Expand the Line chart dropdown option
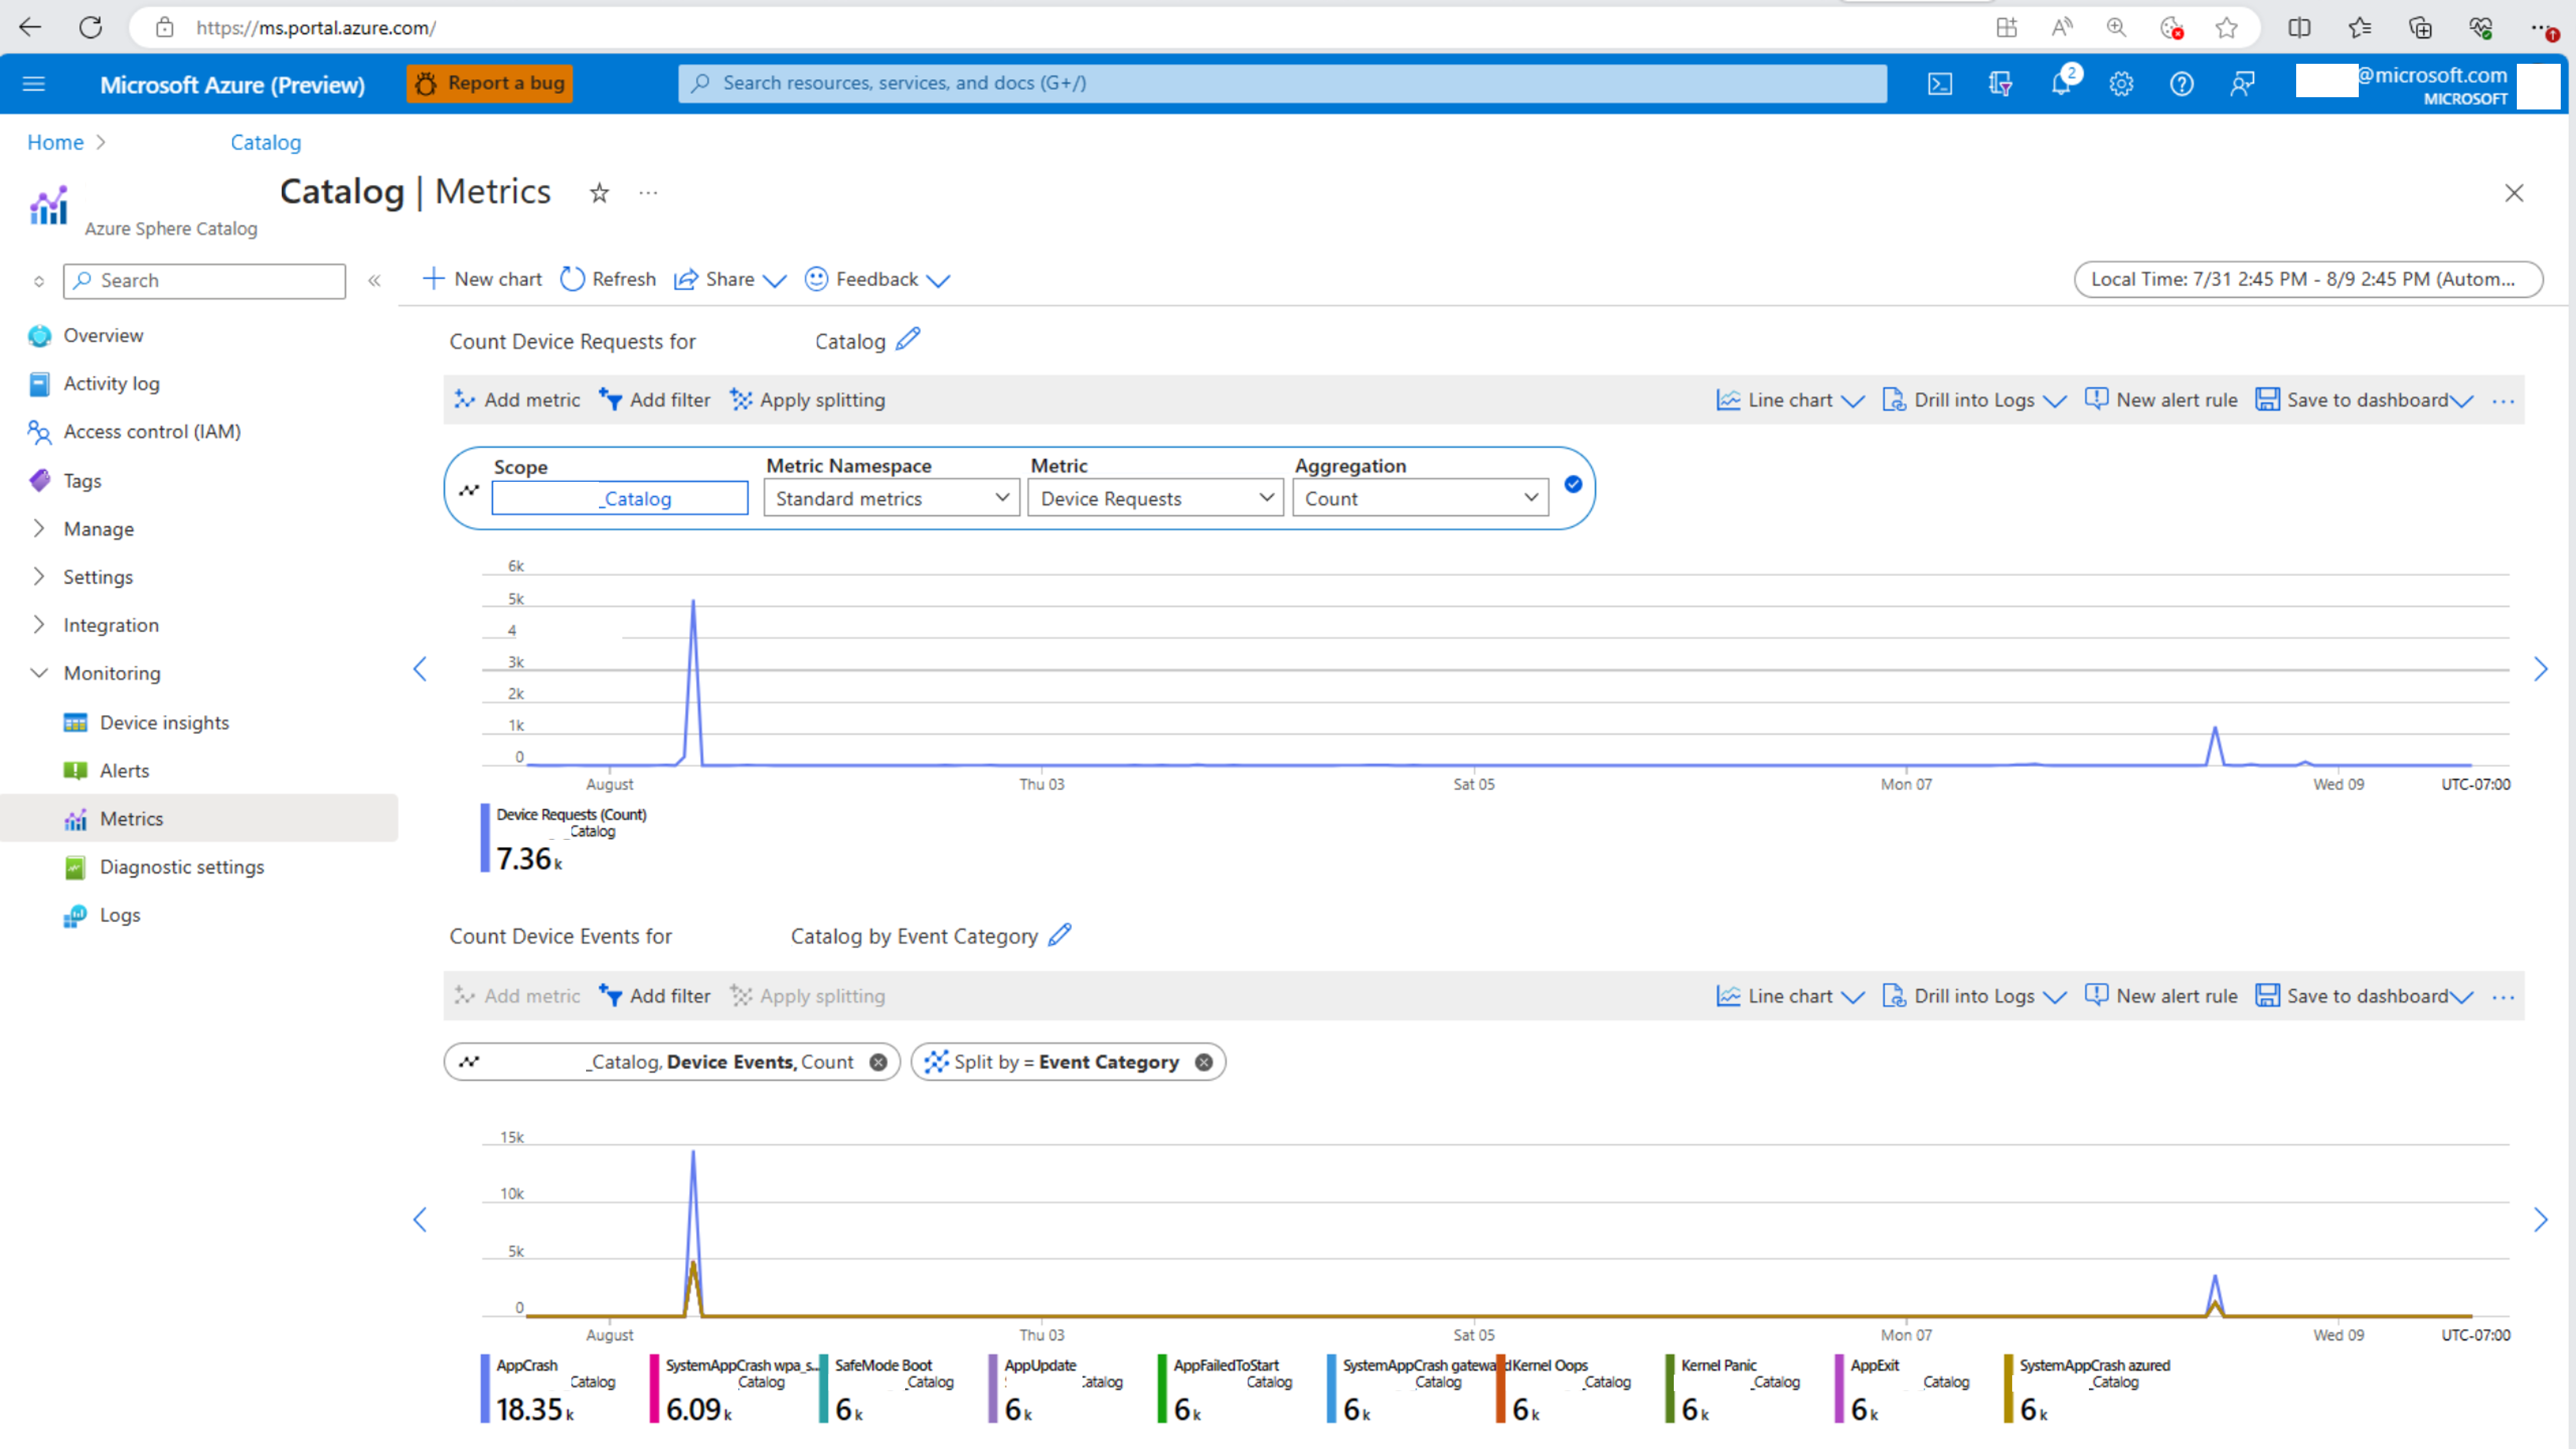The image size is (2576, 1449). click(1852, 398)
